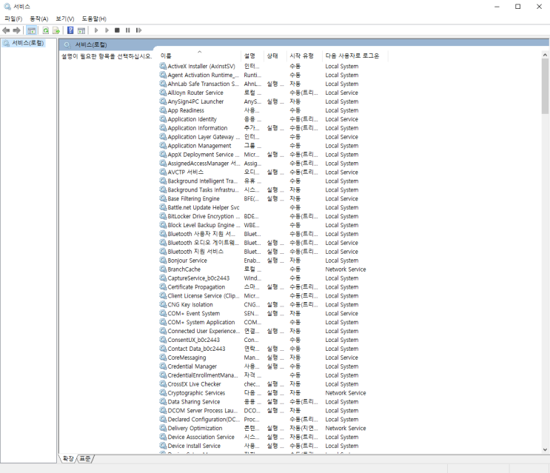Image resolution: width=550 pixels, height=473 pixels.
Task: Click the gear icon beside CoreMessaging
Action: point(163,358)
